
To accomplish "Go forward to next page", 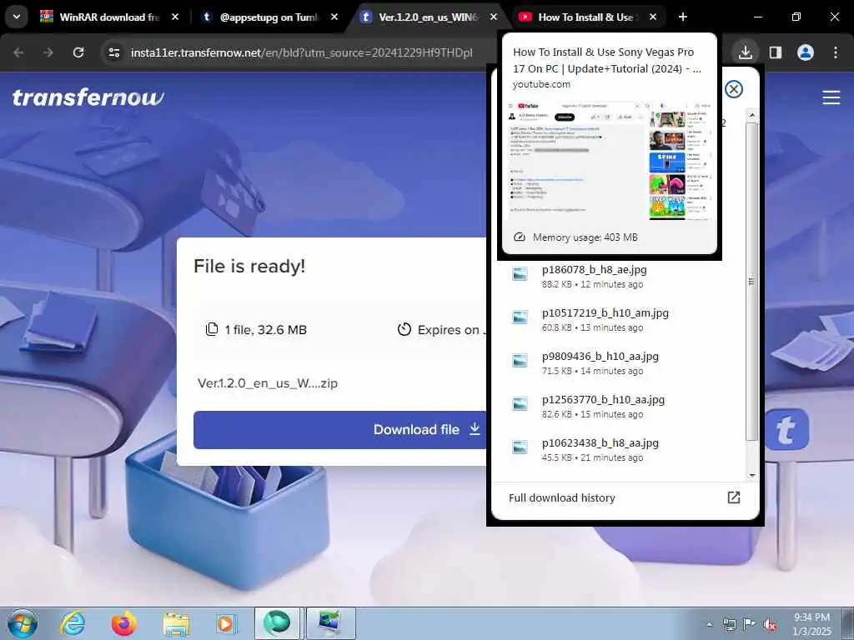I will [48, 52].
